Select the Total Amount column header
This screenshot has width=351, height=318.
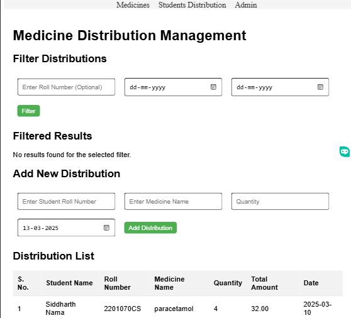[264, 283]
